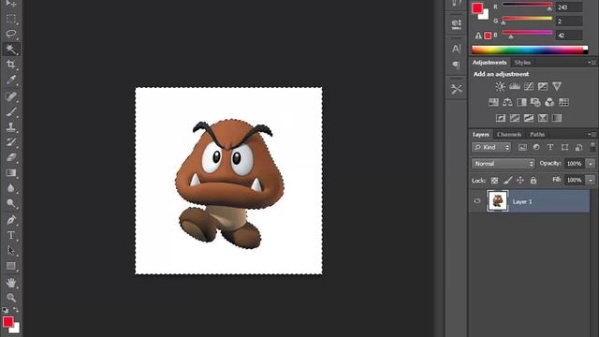Add Threshold adjustment
Viewport: 599px width, 337px height.
pos(529,118)
